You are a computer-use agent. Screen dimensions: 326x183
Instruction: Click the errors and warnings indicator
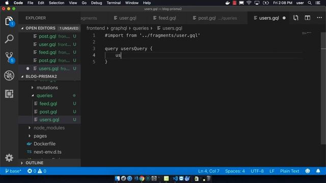coord(37,171)
